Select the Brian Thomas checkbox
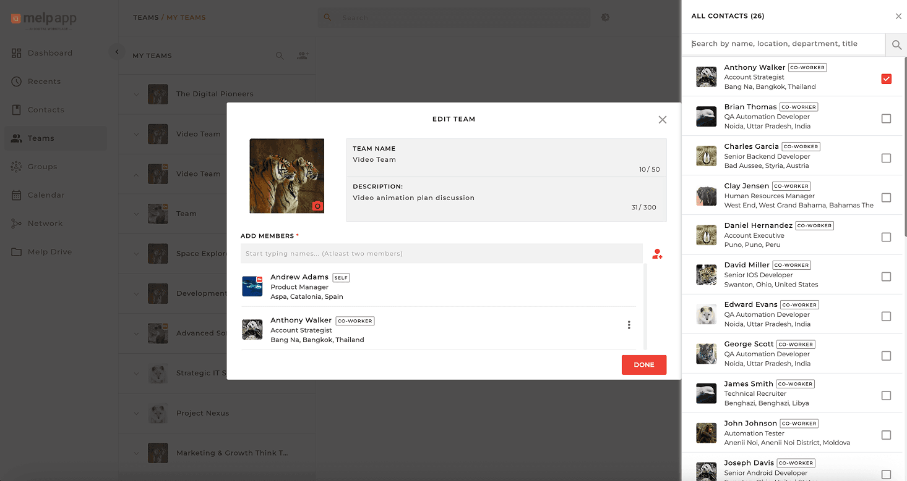This screenshot has width=907, height=481. point(886,118)
